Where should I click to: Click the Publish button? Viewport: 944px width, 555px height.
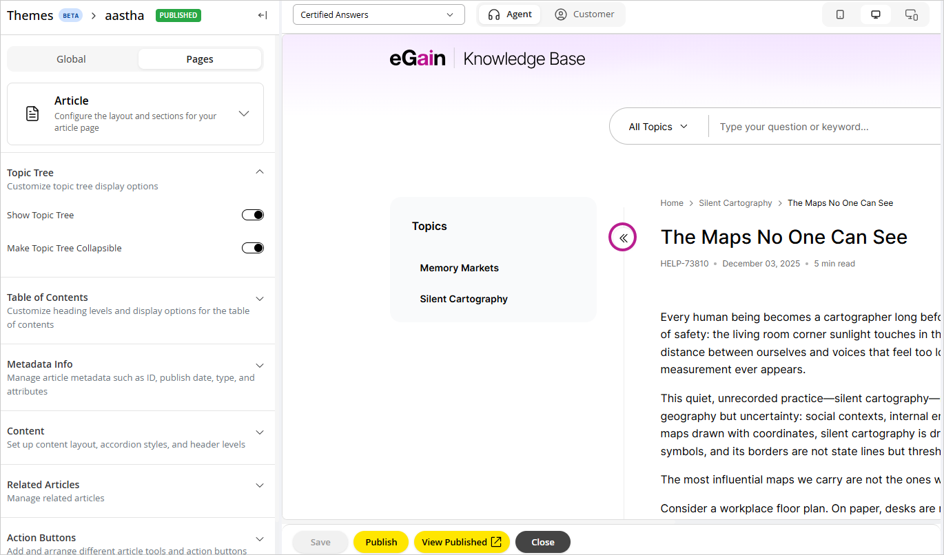pos(380,542)
